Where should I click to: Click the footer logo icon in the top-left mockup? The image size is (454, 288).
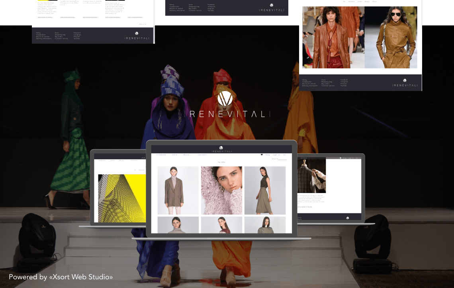137,34
